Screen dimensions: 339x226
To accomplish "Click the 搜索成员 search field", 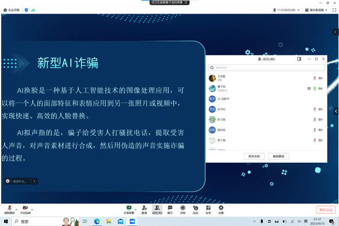I will point(266,68).
